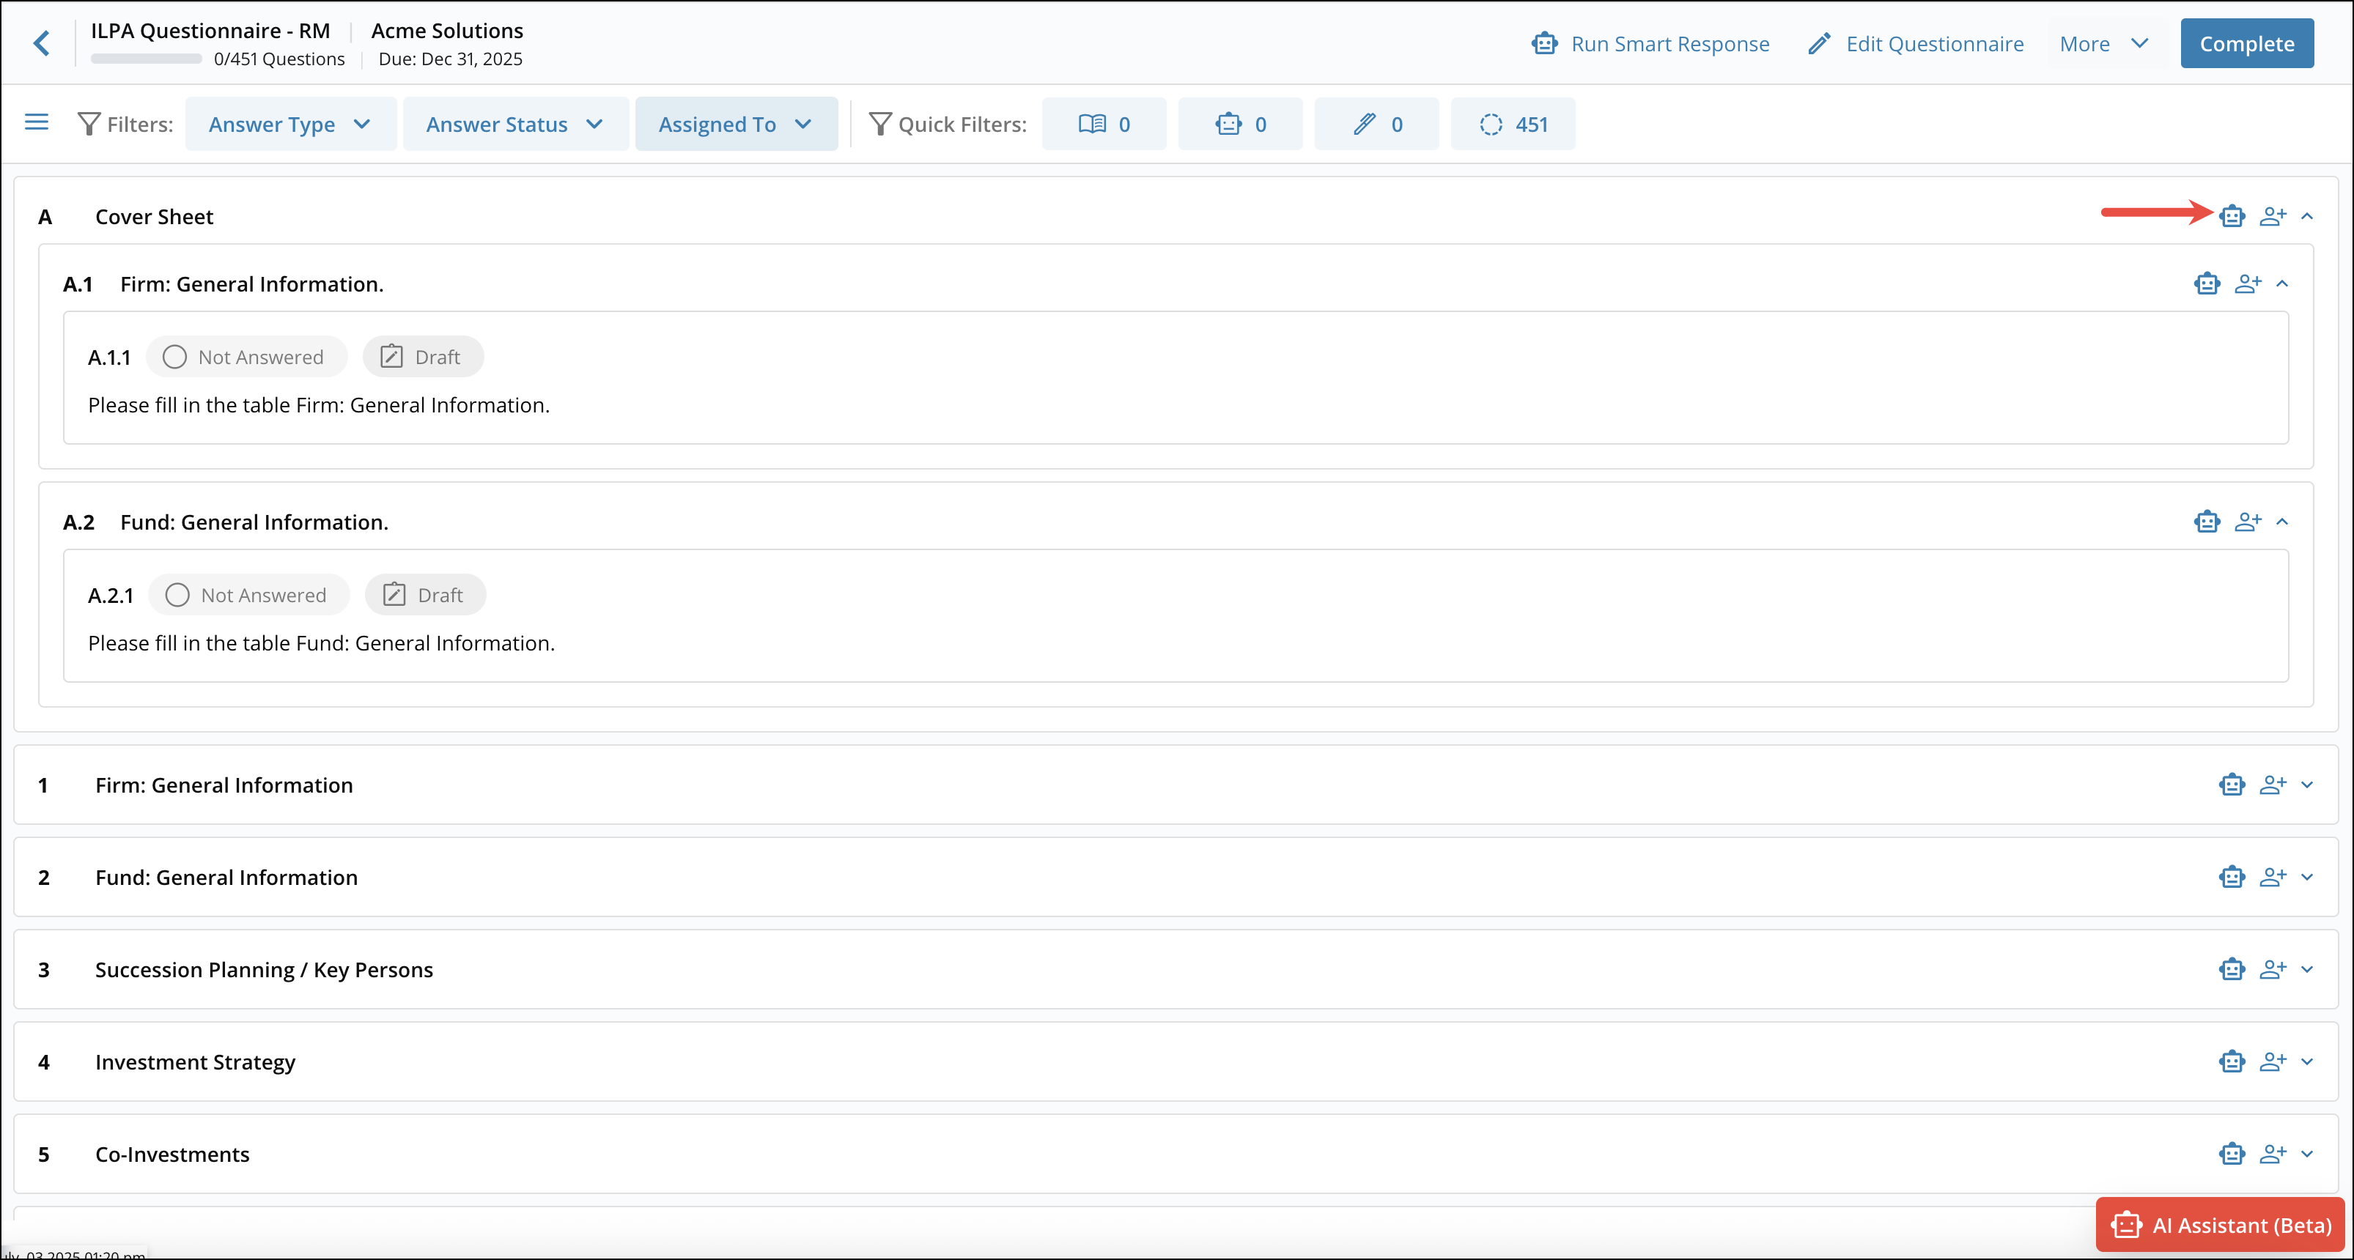Toggle Draft mode for question A.1.1
2354x1260 pixels.
(422, 356)
